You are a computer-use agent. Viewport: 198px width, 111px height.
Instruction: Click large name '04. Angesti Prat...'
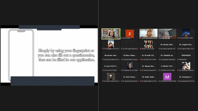tap(186, 44)
